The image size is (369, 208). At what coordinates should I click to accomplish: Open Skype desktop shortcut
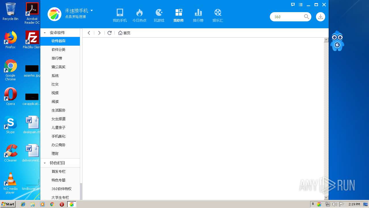10,125
